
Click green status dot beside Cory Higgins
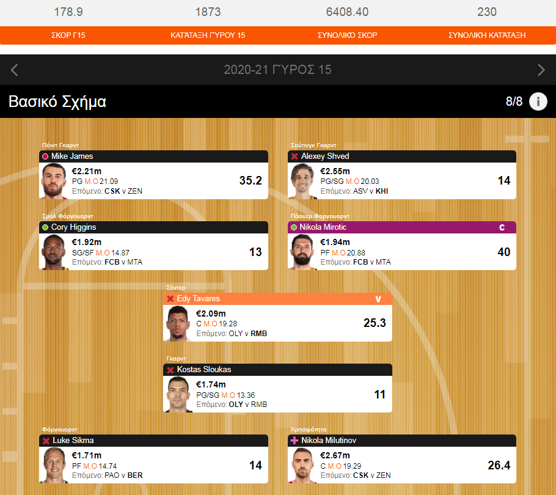tap(45, 227)
